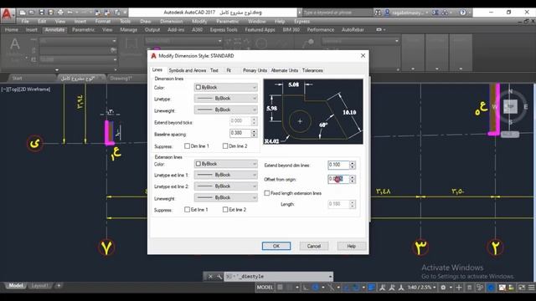Screen dimensions: 536x301
Task: Switch to the Model layout tab
Action: pos(15,286)
